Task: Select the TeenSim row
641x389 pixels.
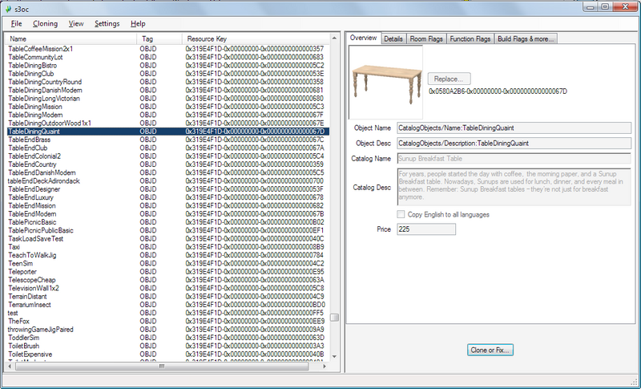Action: [168, 263]
